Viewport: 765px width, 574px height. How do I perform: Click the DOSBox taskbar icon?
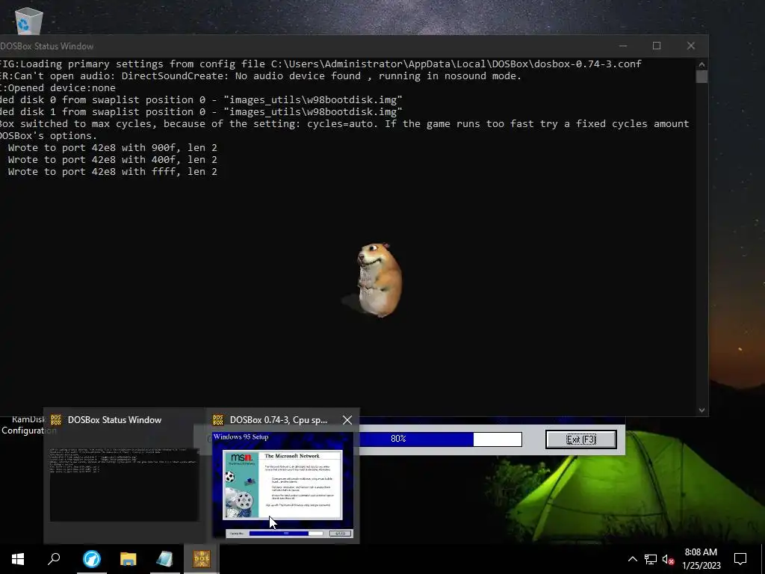202,559
